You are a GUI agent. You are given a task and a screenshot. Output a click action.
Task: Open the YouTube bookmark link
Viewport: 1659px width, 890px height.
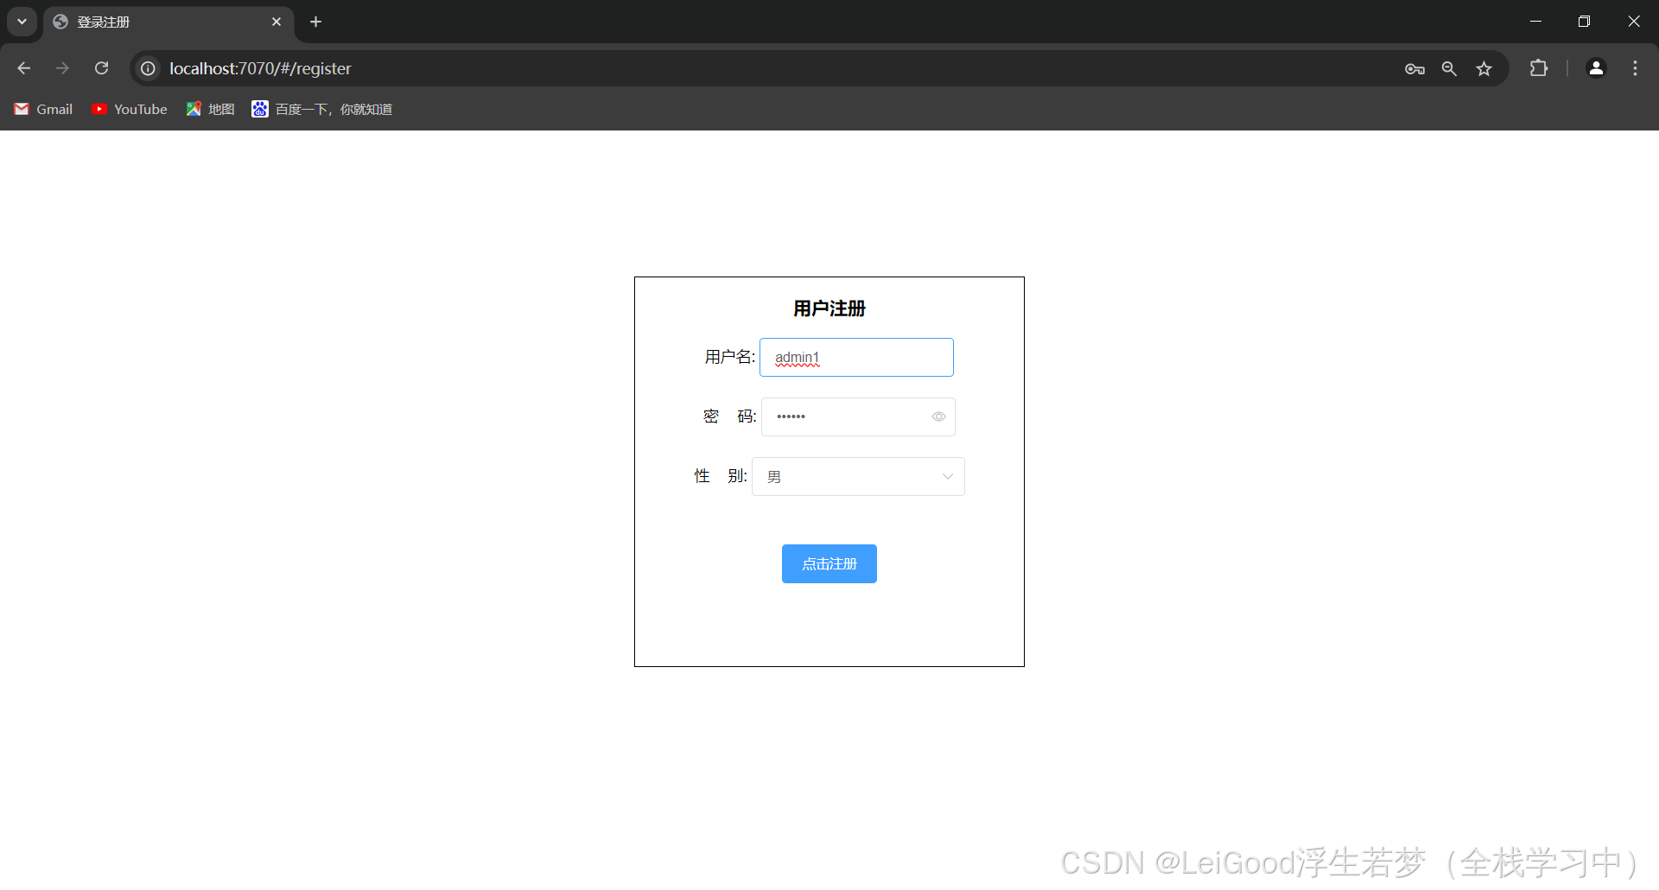[x=128, y=109]
